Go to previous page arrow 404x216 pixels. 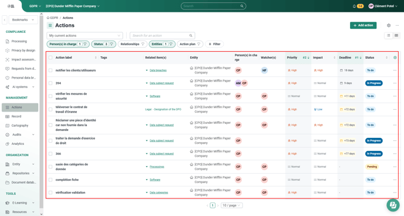click(207, 205)
